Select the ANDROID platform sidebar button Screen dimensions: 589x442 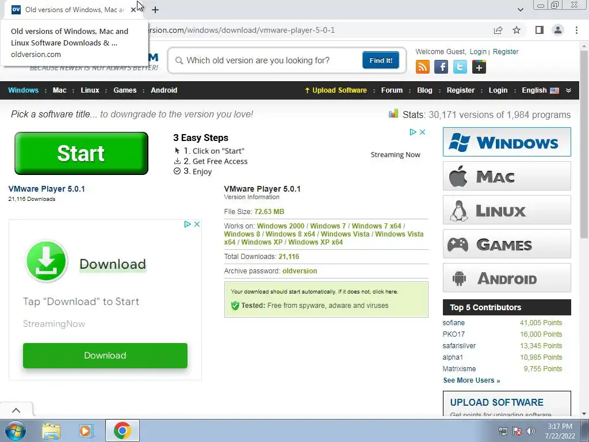[507, 278]
